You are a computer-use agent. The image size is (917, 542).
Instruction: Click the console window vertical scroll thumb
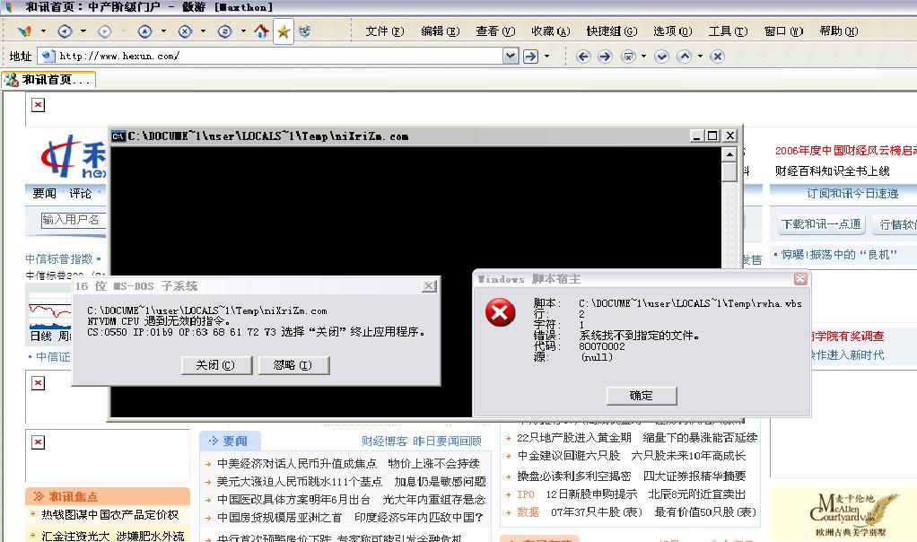coord(729,172)
